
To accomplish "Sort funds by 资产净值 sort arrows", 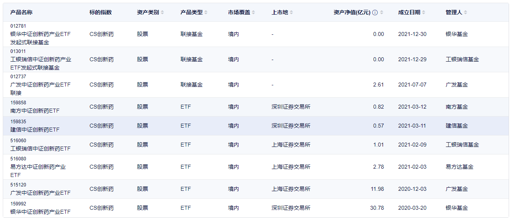I will point(382,13).
